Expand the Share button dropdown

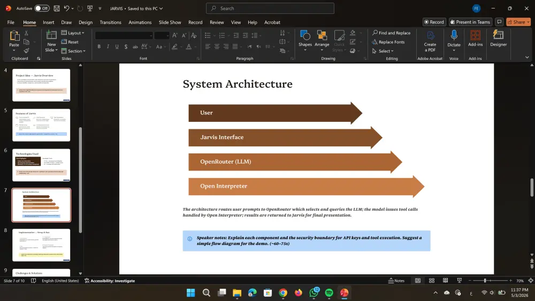(x=528, y=22)
